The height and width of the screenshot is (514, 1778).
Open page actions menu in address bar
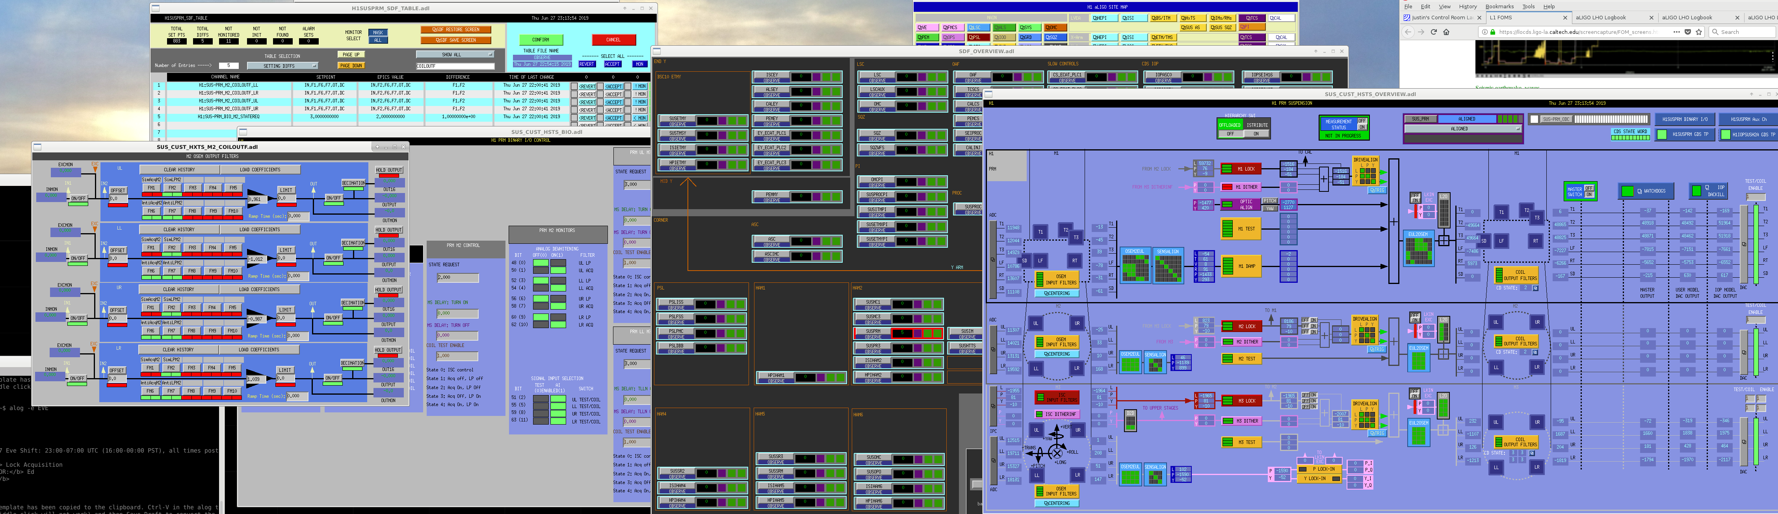pos(1676,32)
